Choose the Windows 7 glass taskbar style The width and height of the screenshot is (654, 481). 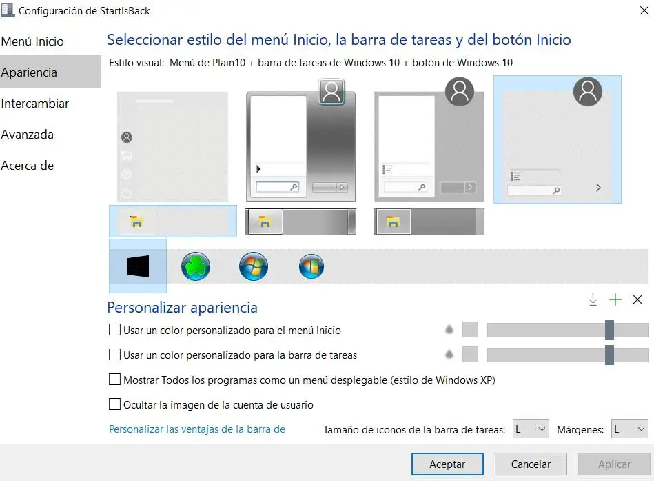coord(300,222)
